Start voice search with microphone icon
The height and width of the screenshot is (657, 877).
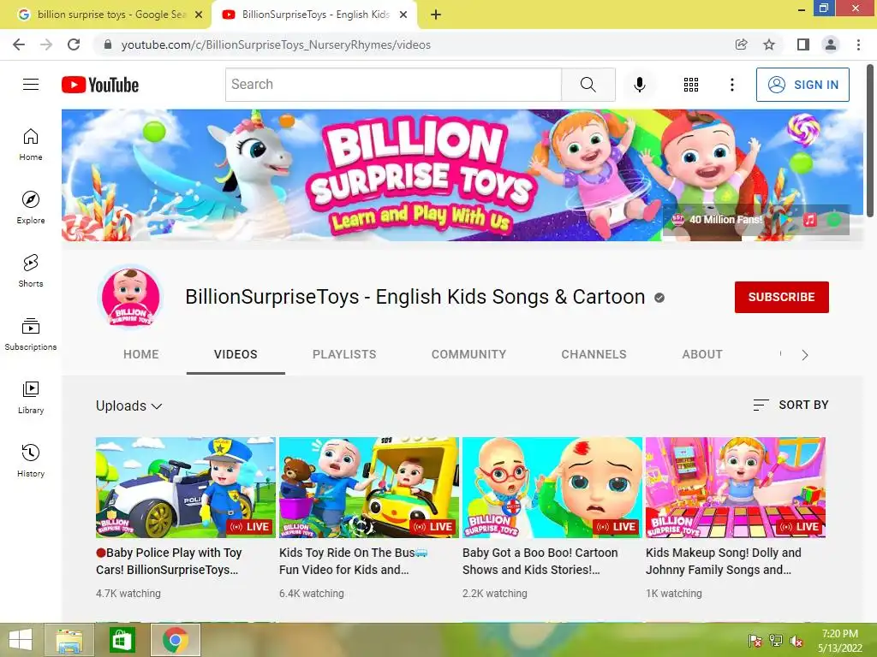(x=639, y=85)
